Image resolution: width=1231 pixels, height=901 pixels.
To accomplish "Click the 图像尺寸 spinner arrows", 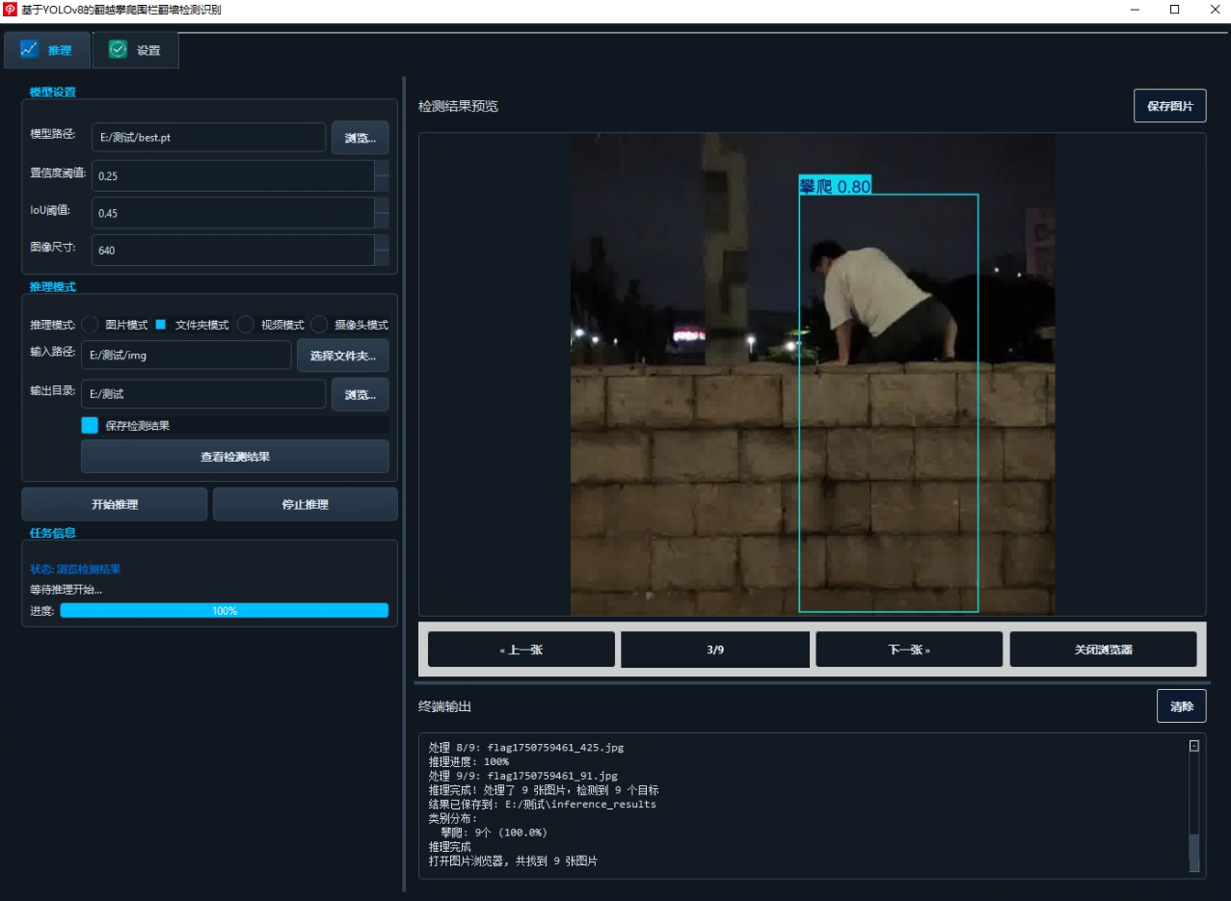I will pos(382,250).
